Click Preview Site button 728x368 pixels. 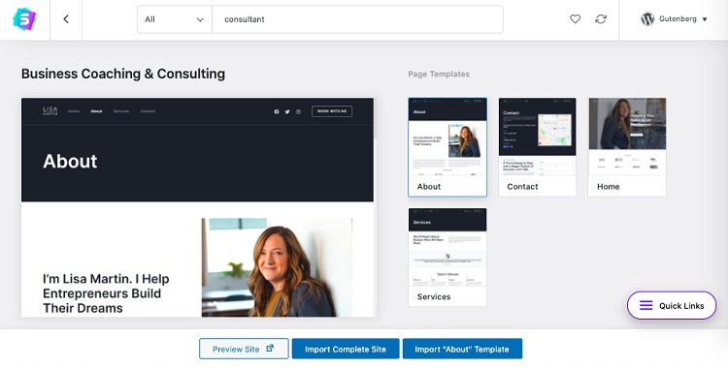click(x=244, y=349)
